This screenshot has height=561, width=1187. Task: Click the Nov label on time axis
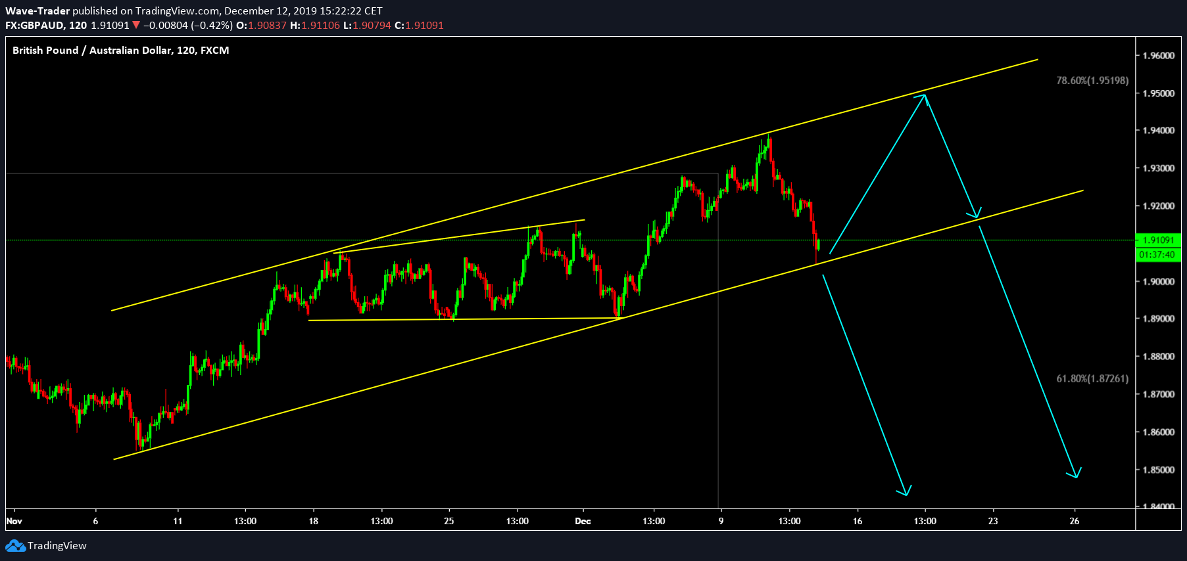tap(14, 521)
